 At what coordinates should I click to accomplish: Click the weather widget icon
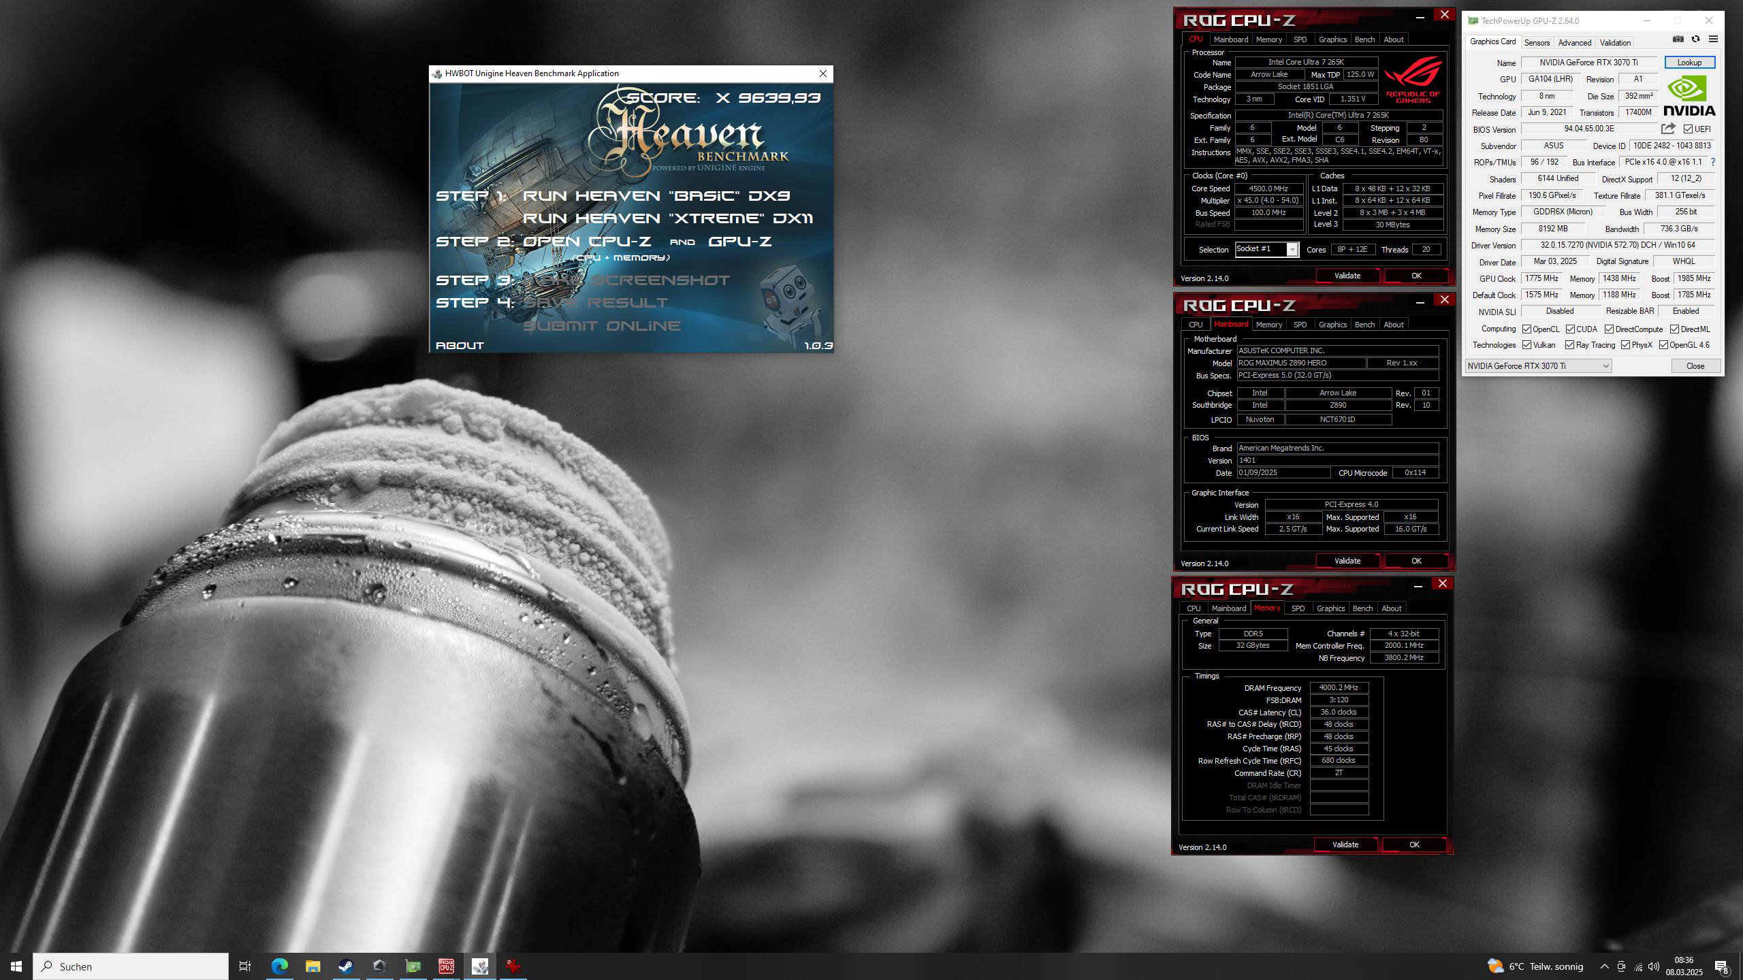(1495, 966)
